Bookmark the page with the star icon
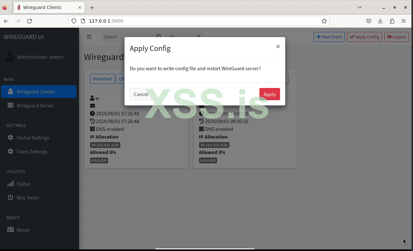The width and height of the screenshot is (413, 251). click(324, 21)
